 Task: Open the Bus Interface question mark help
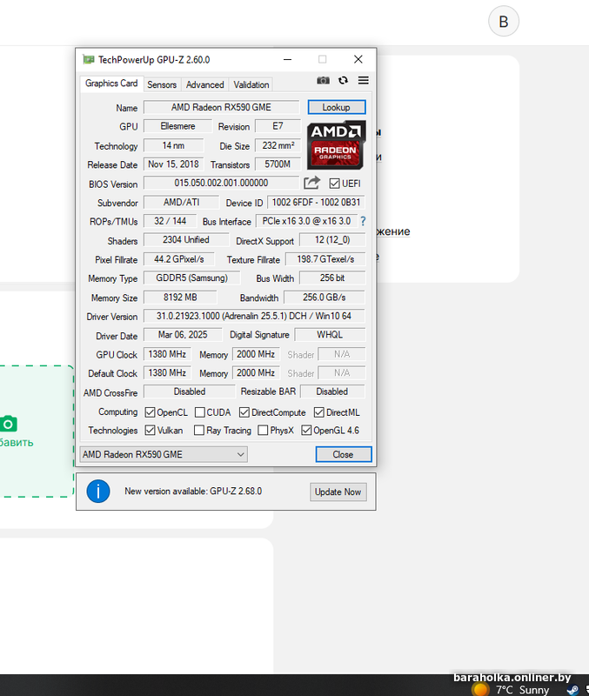click(363, 221)
